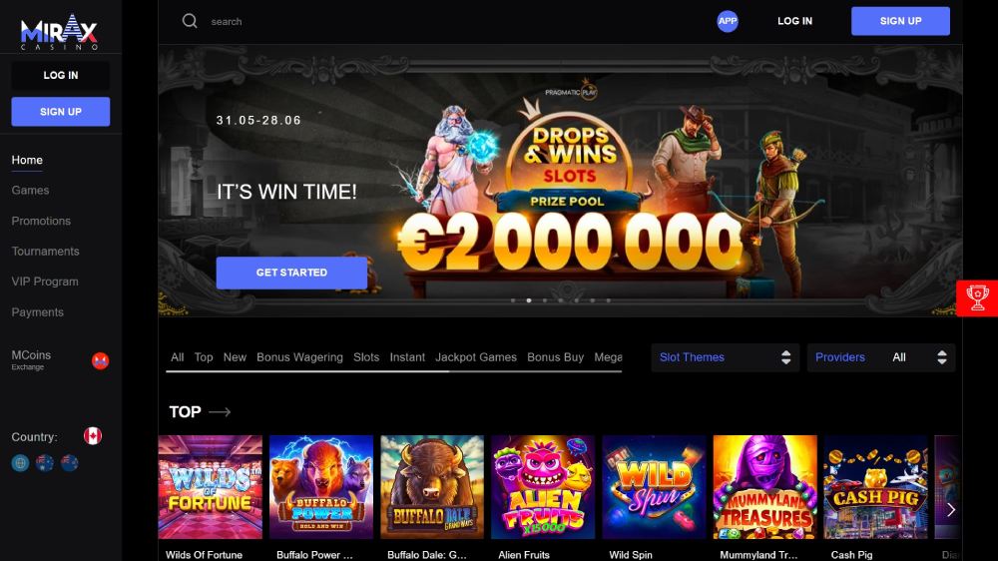Click the search magnifier icon
The height and width of the screenshot is (561, 998).
pos(190,21)
